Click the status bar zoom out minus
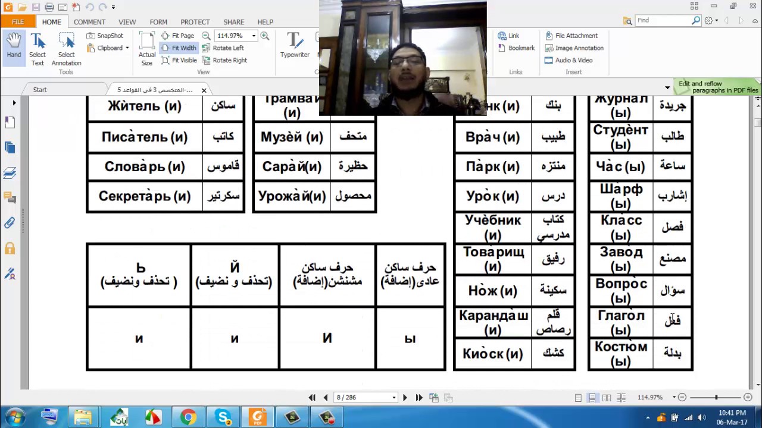Viewport: 762px width, 428px height. pos(683,397)
